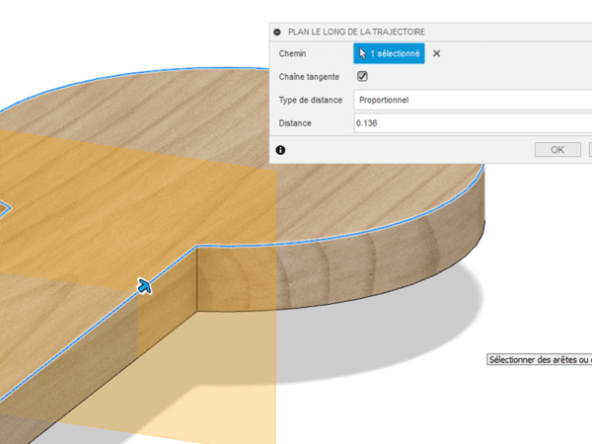This screenshot has height=444, width=592.
Task: Clear the Chemin selection with the X
Action: coord(437,54)
